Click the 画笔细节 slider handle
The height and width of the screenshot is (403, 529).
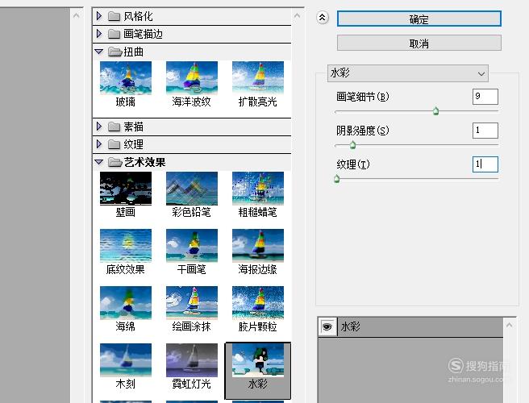tap(435, 111)
